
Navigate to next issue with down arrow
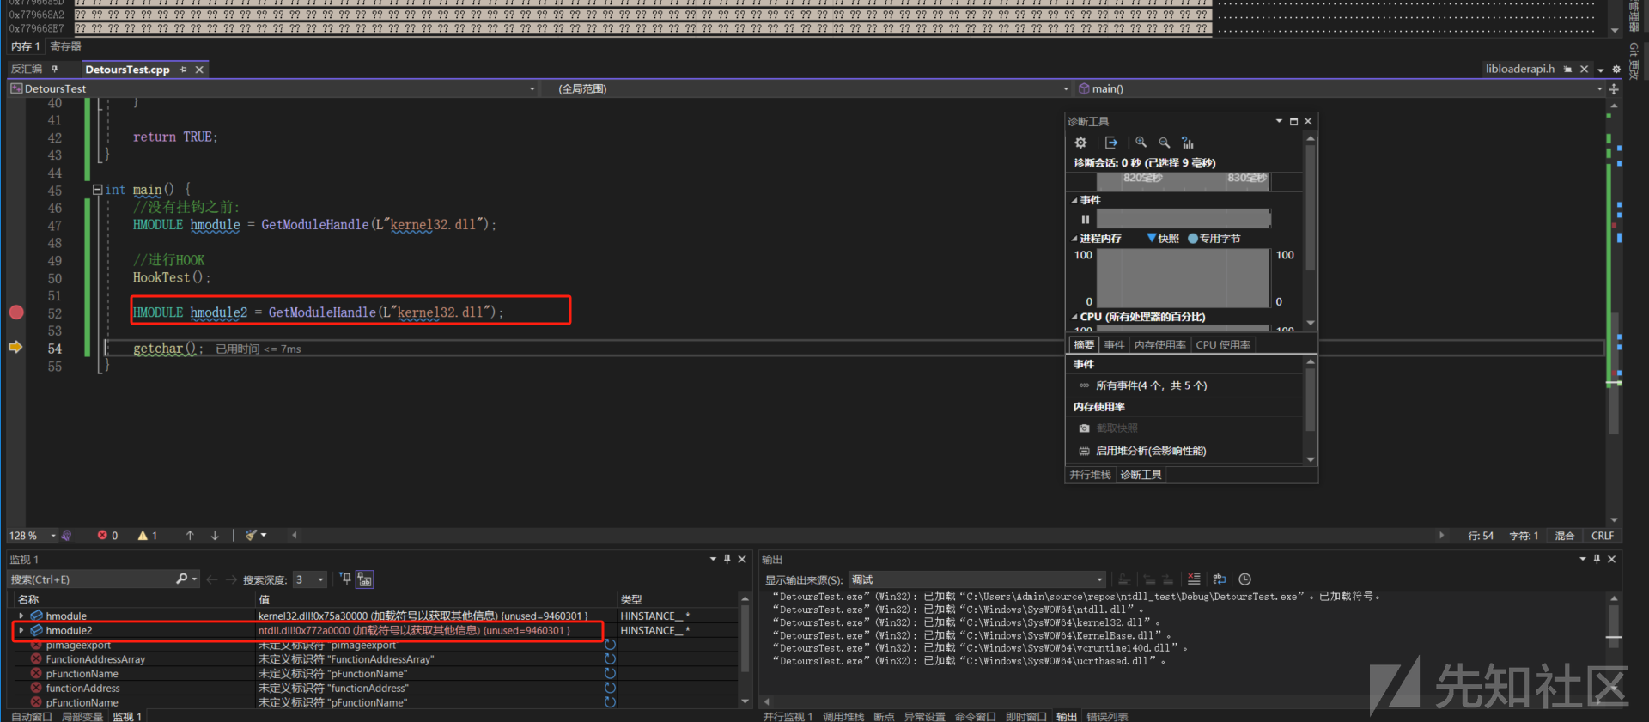coord(215,536)
